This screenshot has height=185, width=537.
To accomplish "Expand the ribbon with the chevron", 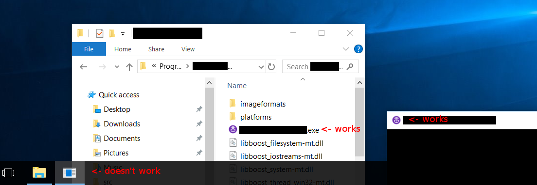I will point(346,49).
